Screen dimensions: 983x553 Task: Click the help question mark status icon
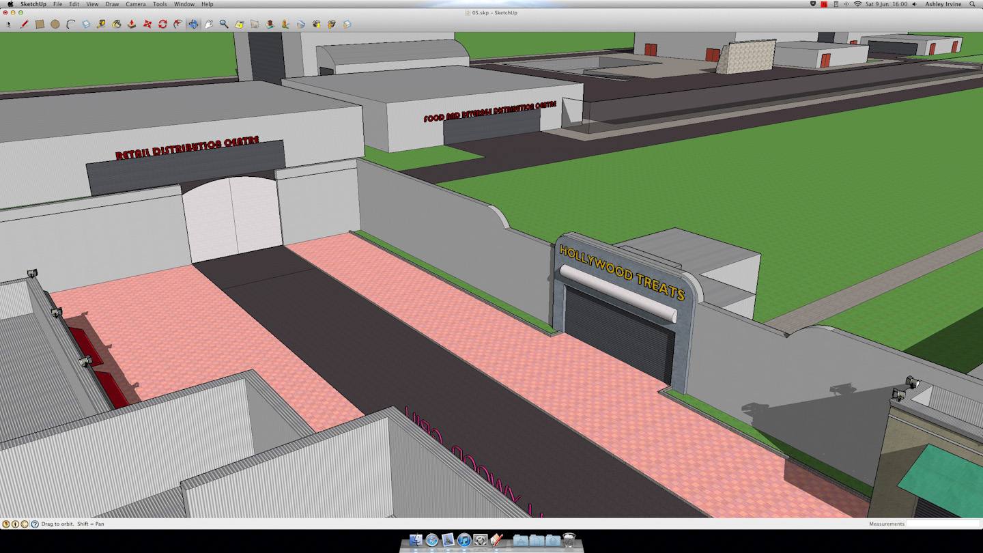click(x=35, y=524)
